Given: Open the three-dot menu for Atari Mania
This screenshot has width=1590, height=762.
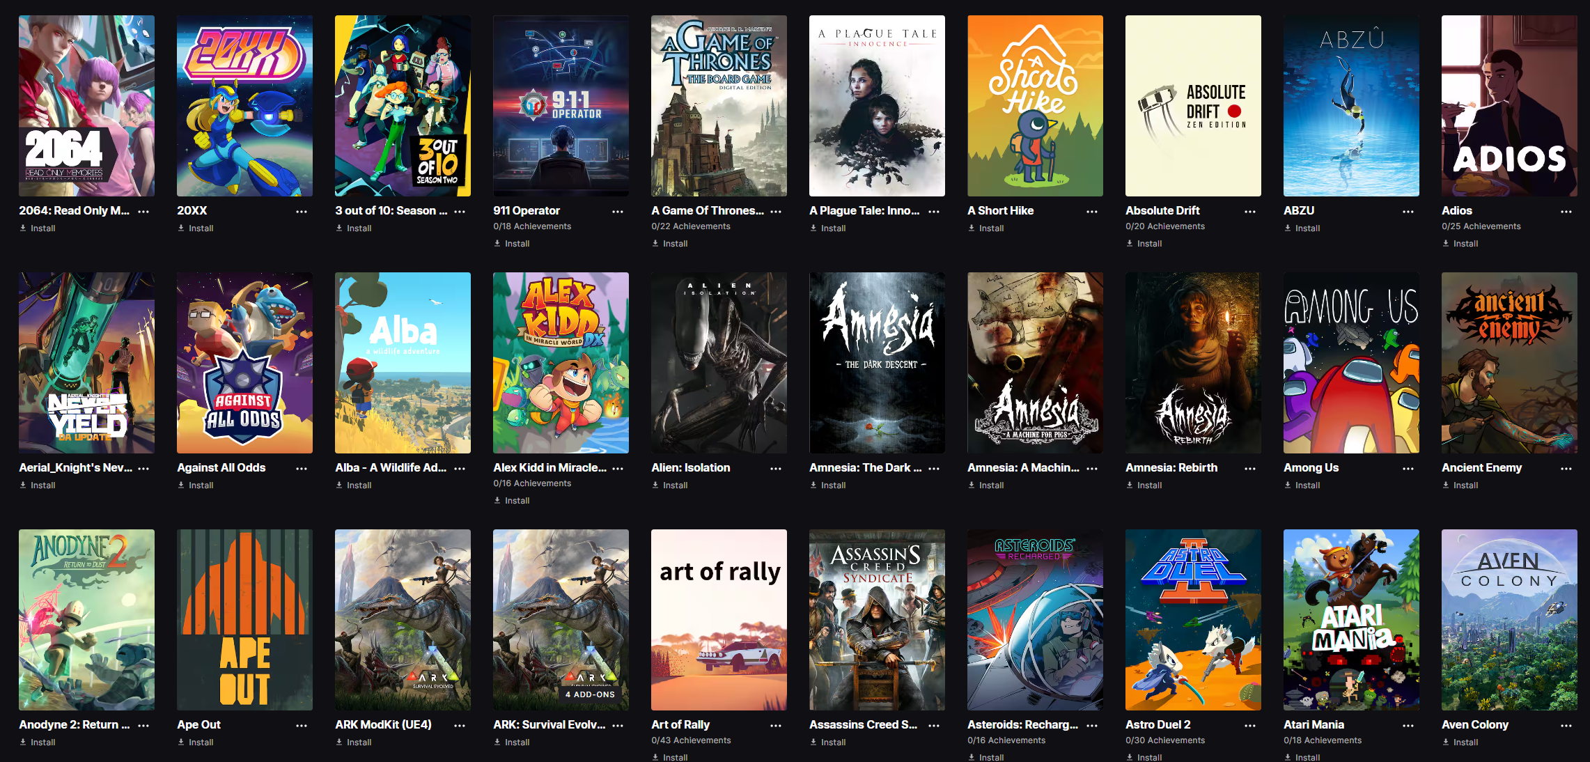Looking at the screenshot, I should coord(1408,726).
